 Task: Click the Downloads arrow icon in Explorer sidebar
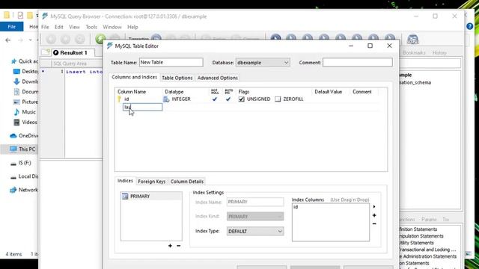pos(16,81)
